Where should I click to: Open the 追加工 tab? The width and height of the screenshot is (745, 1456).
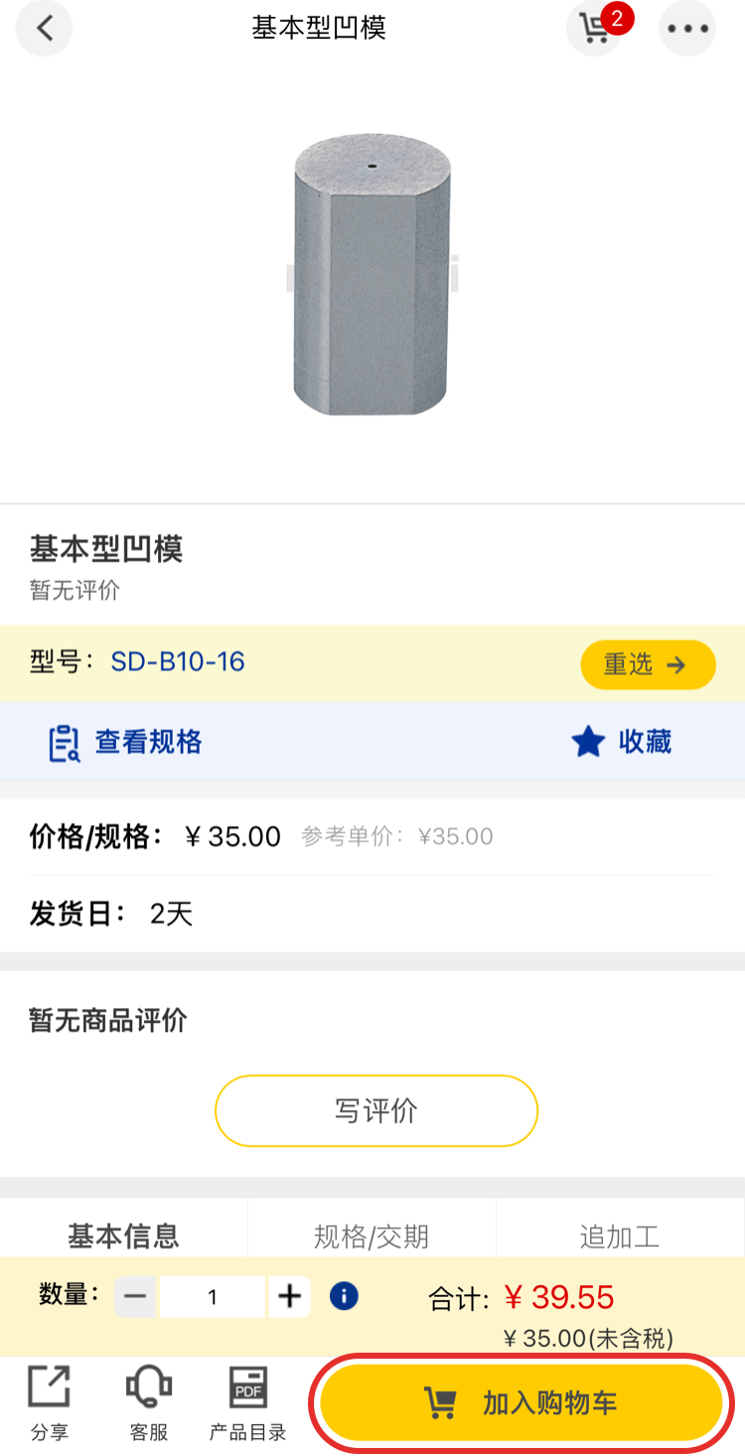click(x=620, y=1236)
